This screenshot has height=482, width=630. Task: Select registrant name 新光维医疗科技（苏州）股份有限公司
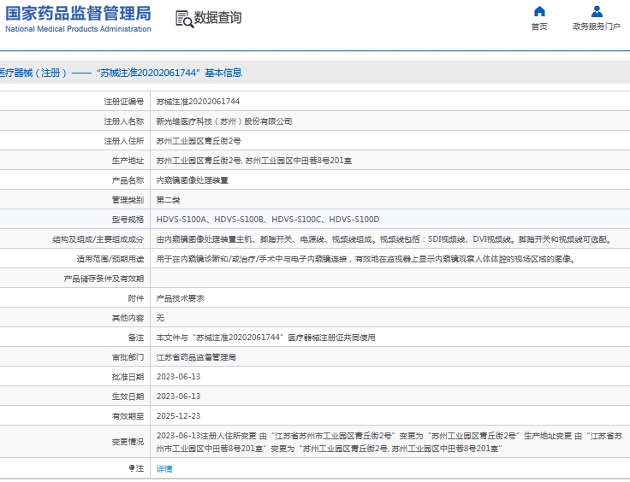[224, 121]
